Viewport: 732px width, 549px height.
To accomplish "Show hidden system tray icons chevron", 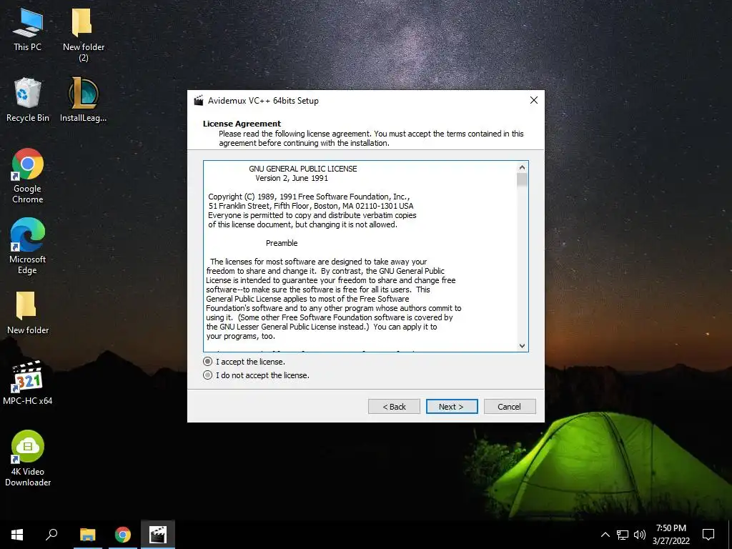I will click(x=605, y=535).
